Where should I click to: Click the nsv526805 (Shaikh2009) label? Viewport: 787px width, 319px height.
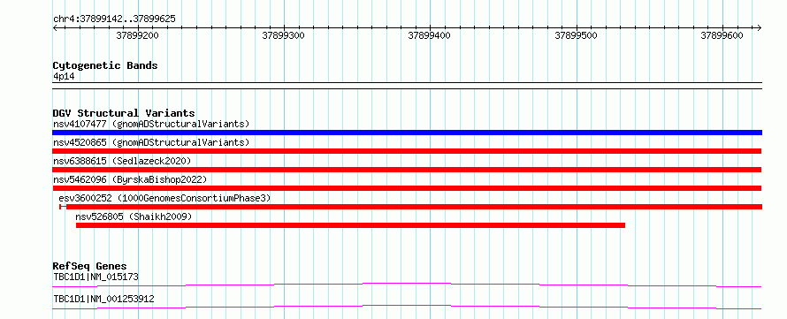[x=134, y=216]
